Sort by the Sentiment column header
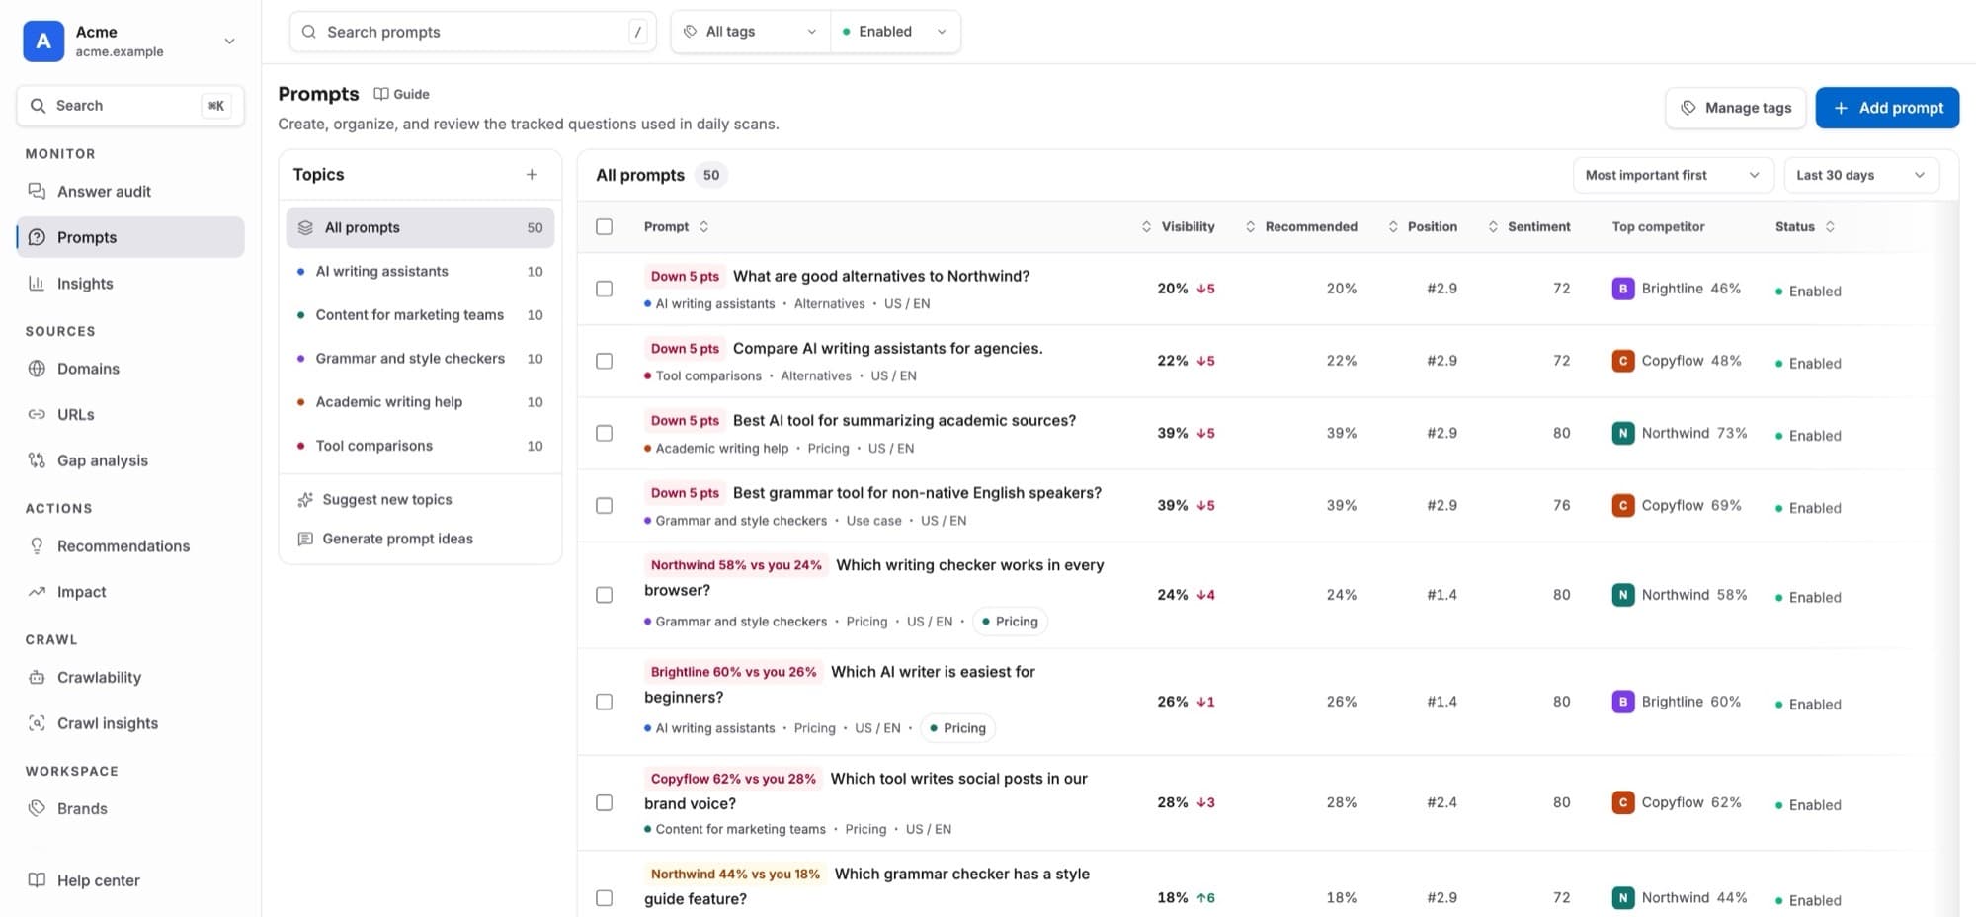This screenshot has width=1976, height=917. coord(1528,226)
